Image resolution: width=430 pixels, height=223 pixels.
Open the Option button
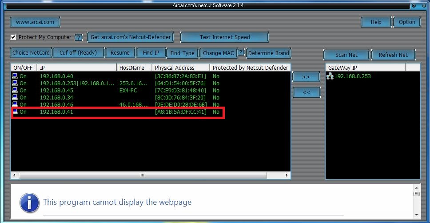(x=407, y=22)
